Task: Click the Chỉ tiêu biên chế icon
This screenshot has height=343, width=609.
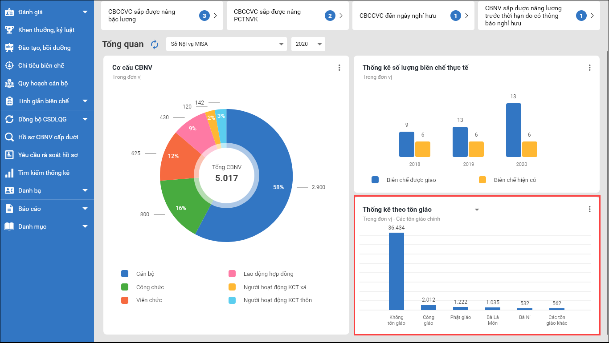Action: [x=9, y=65]
